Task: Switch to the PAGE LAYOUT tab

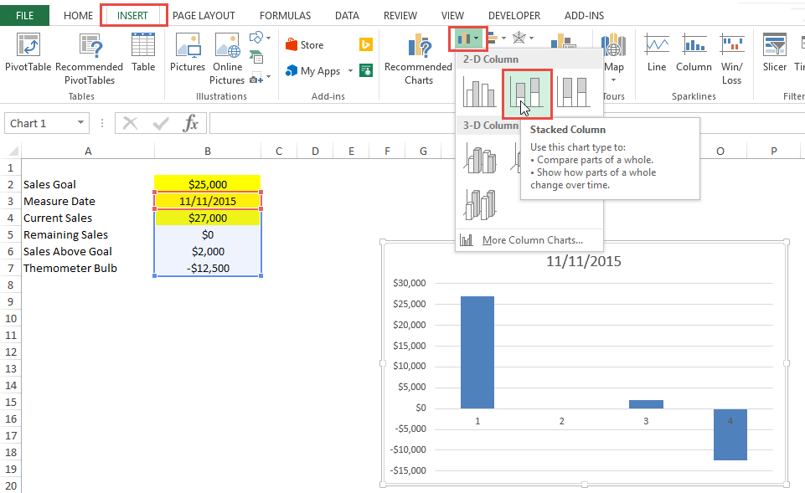Action: 204,15
